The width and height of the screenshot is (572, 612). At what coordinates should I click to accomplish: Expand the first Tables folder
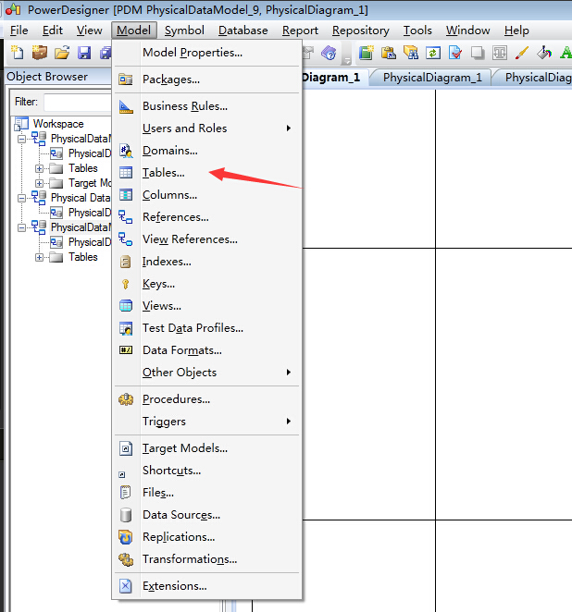pyautogui.click(x=39, y=168)
